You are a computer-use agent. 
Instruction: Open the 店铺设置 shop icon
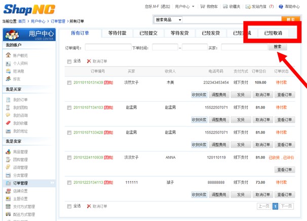[8, 191]
